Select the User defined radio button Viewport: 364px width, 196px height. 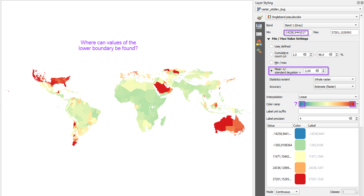tap(271, 46)
